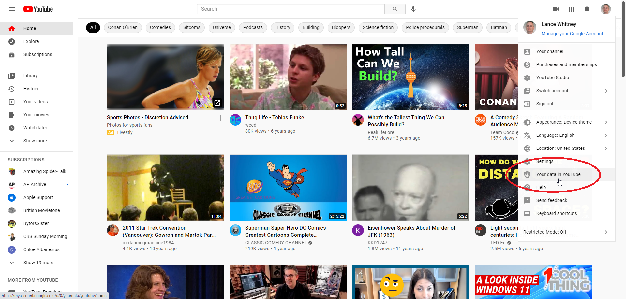Open 2011 Star Trek Convention video title
Screen dimensions: 626x299
[169, 231]
